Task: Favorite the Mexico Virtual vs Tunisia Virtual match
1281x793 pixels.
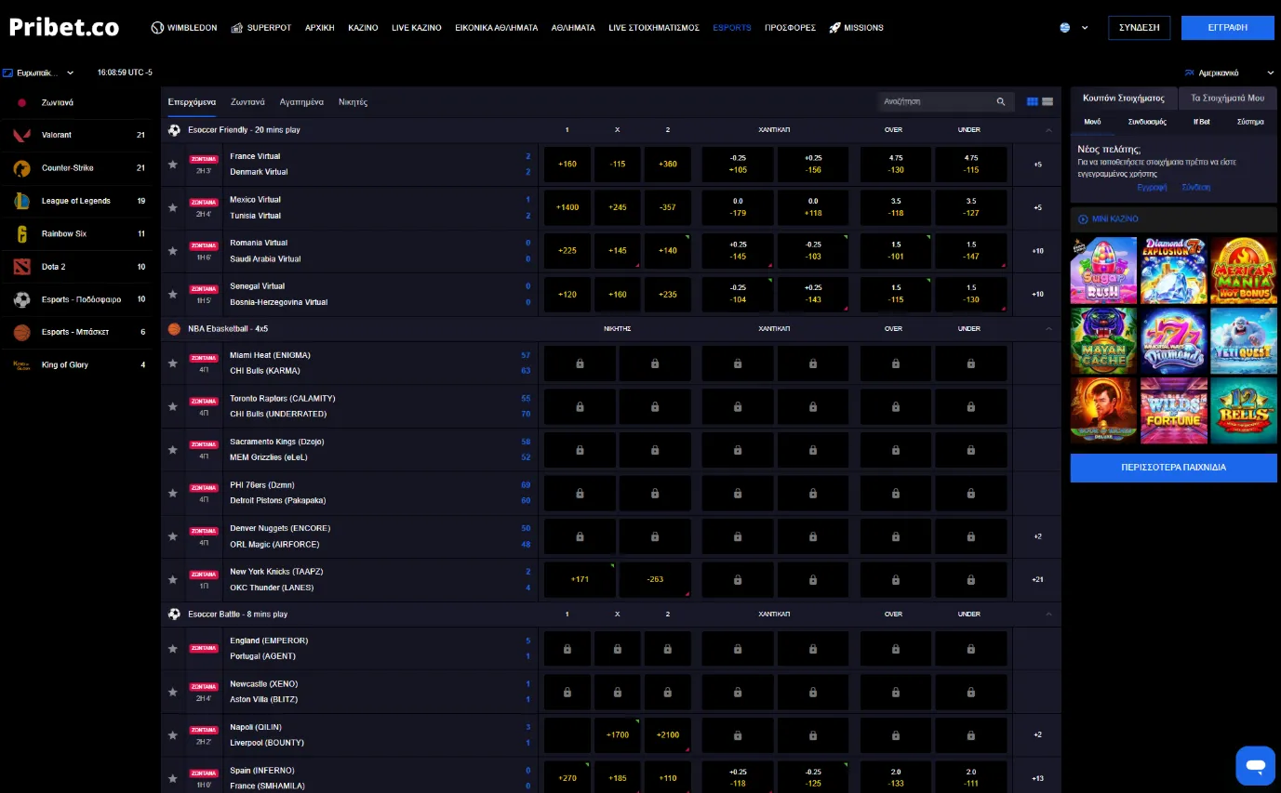Action: click(172, 208)
